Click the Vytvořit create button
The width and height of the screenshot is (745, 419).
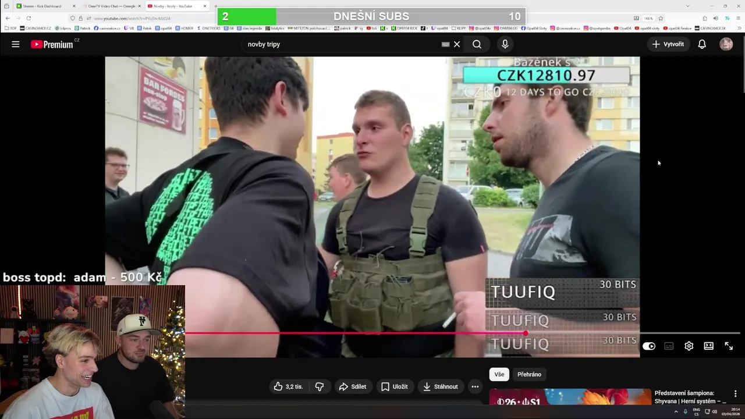[x=668, y=44]
